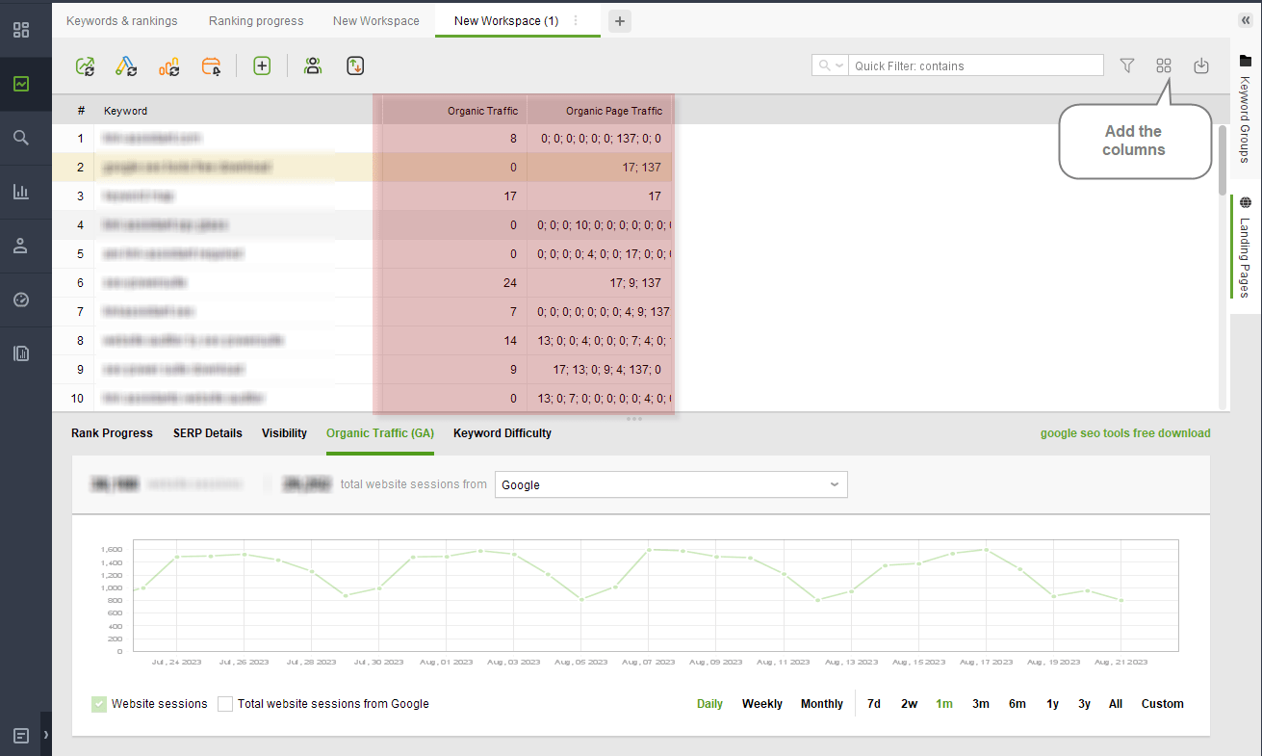
Task: Select the Organic Traffic (GA) tab
Action: 380,433
